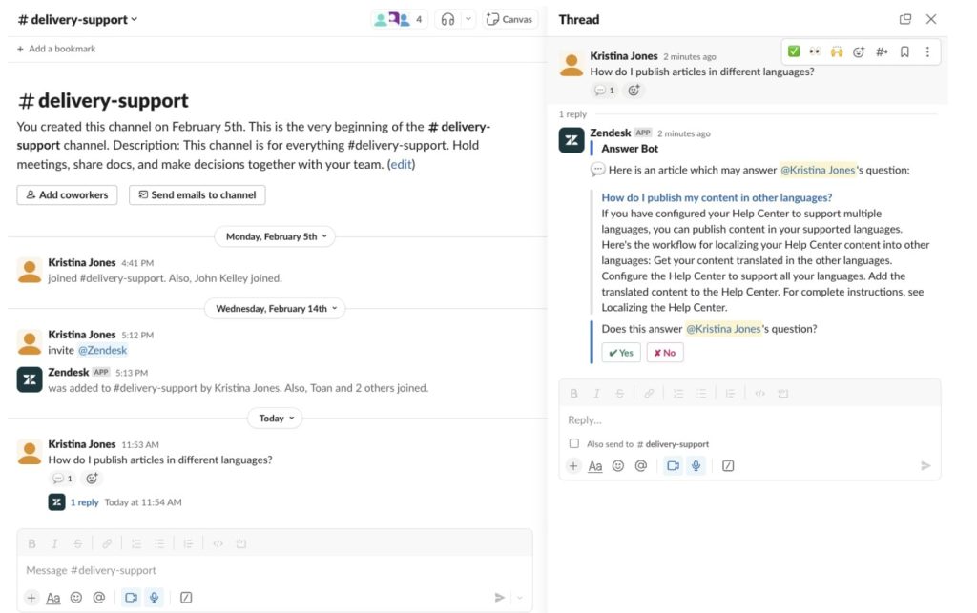Click the 'edit' link in channel description

[x=402, y=164]
